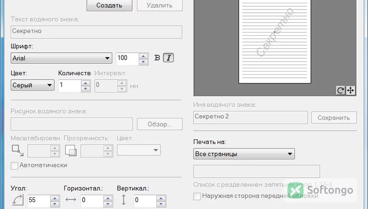This screenshot has height=209, width=368.
Task: Click the Обзор... browse button
Action: tap(160, 124)
